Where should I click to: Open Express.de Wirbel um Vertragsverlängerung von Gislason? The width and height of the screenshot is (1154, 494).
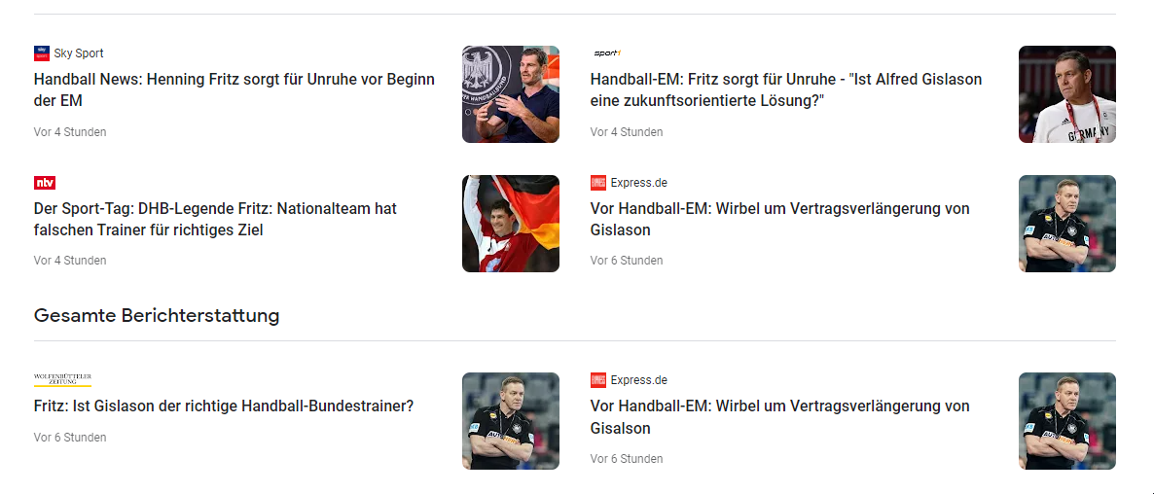point(779,219)
